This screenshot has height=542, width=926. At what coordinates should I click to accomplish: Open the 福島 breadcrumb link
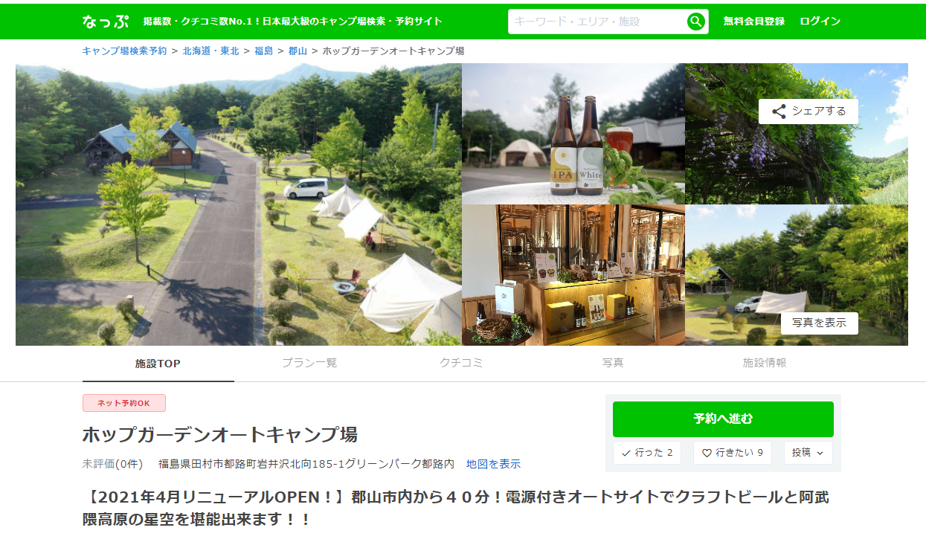264,51
